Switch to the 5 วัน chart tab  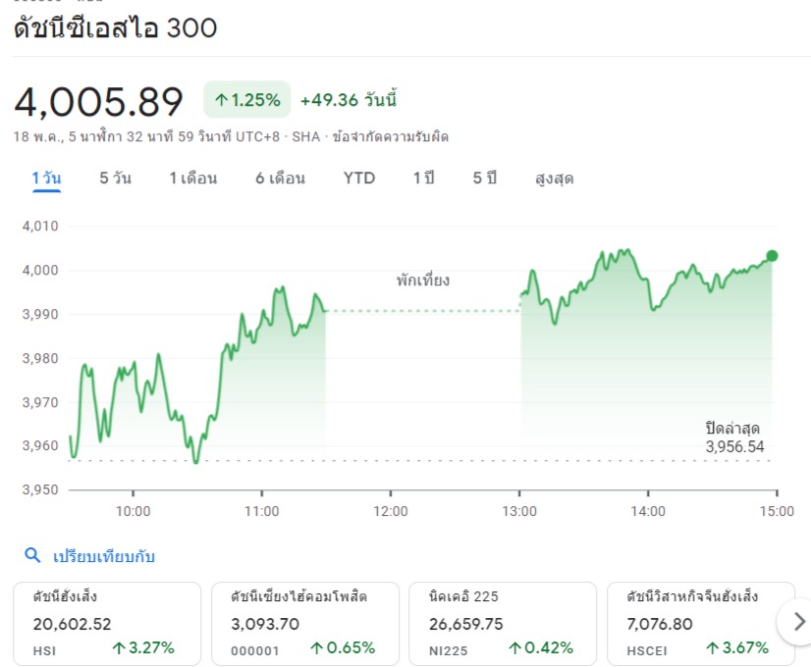coord(115,179)
